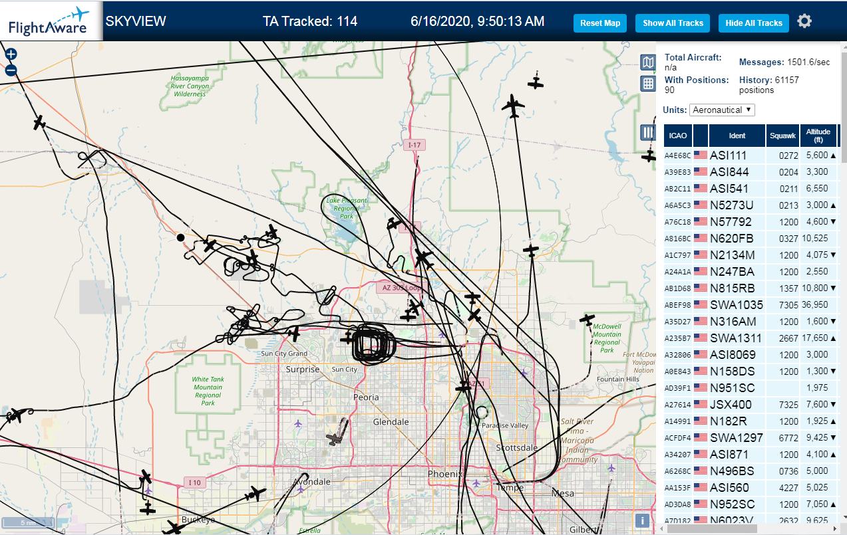Sort by the flag column header
The image size is (847, 535).
701,136
